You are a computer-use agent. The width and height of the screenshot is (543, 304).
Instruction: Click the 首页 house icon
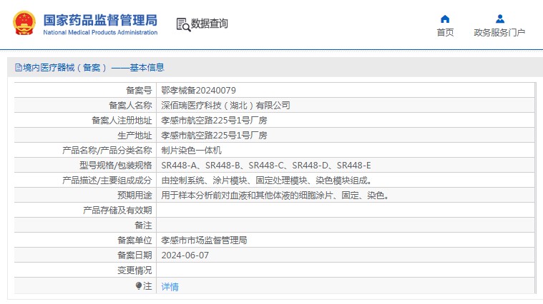pos(445,19)
